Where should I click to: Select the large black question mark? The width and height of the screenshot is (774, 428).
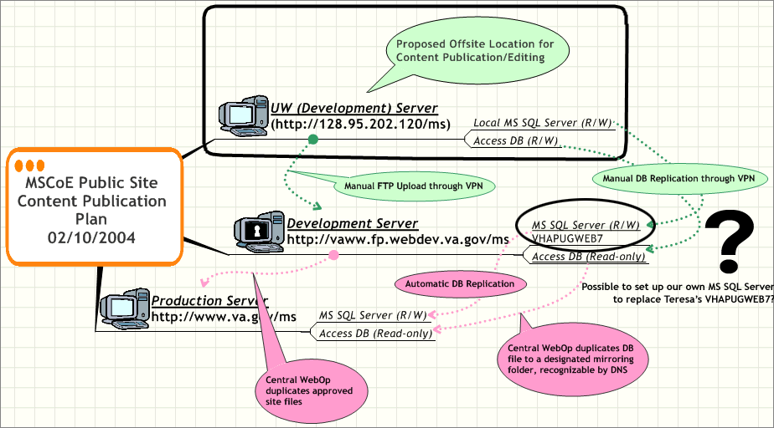coord(735,237)
